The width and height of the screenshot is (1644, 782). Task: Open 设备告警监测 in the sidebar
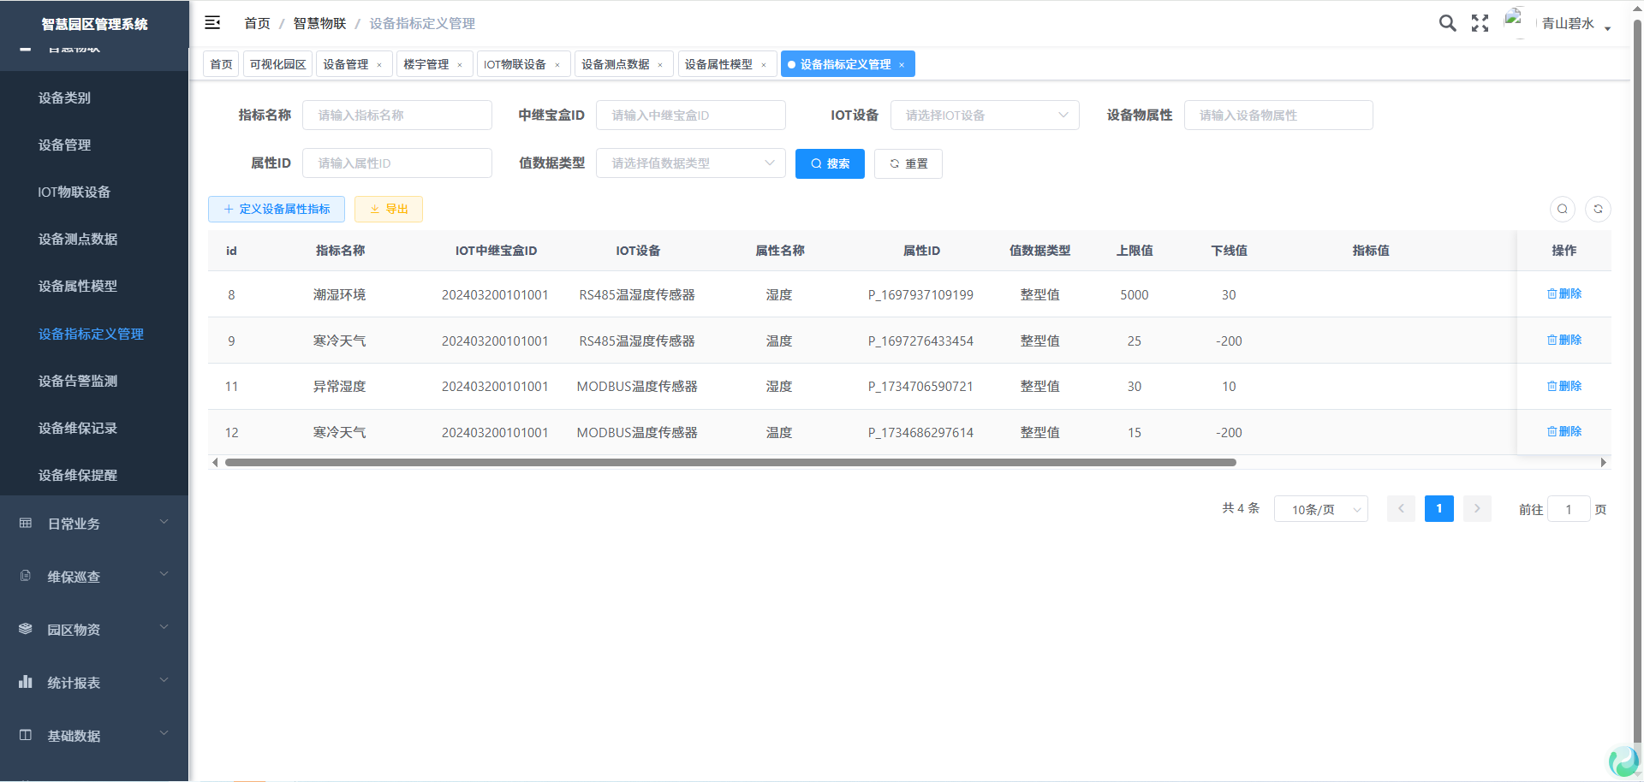click(x=78, y=381)
